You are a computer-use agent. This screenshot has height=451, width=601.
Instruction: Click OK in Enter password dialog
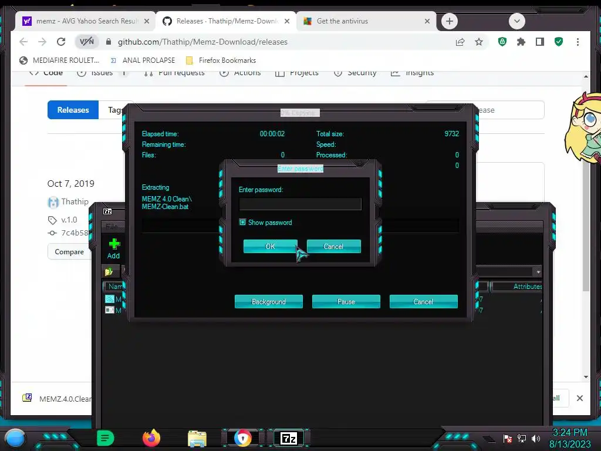click(x=270, y=246)
